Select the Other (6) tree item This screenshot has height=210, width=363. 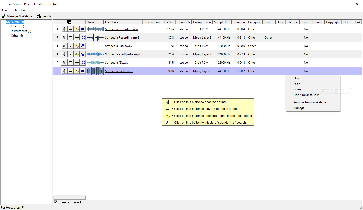(17, 36)
